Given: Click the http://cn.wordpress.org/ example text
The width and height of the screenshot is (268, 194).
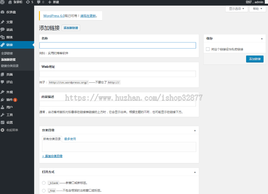Looking at the screenshot, I should (68, 82).
